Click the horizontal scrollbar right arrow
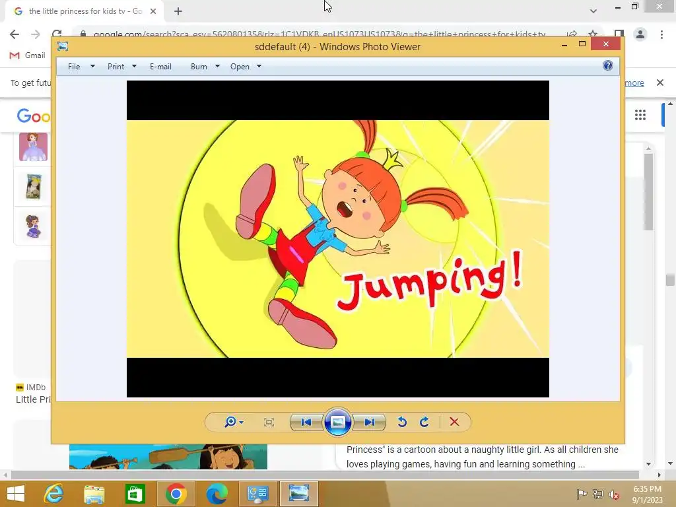 [659, 475]
